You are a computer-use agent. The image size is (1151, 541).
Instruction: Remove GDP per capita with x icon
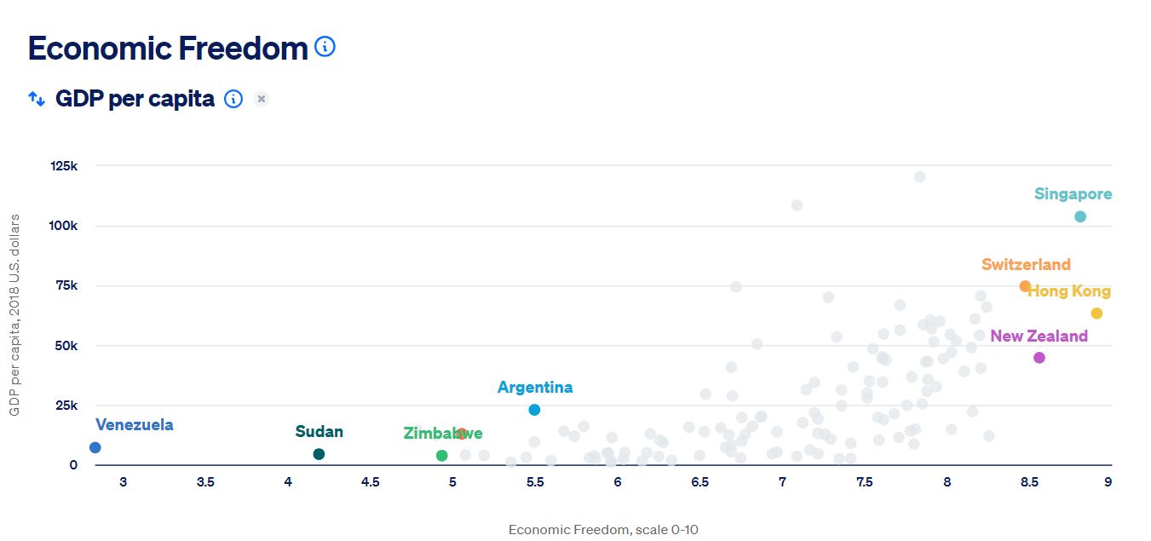click(262, 99)
